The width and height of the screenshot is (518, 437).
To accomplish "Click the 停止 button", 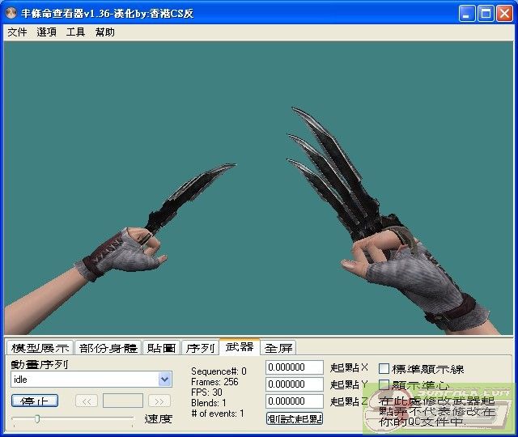I will [x=35, y=401].
